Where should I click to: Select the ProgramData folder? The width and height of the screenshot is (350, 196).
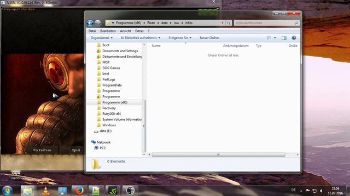pos(112,85)
